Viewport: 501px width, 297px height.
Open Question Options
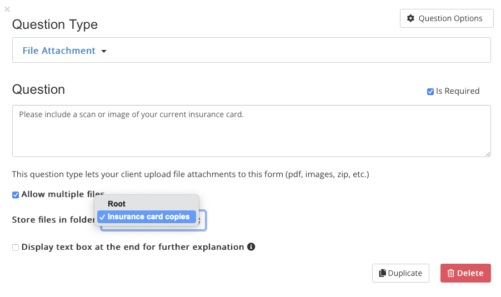pos(447,18)
